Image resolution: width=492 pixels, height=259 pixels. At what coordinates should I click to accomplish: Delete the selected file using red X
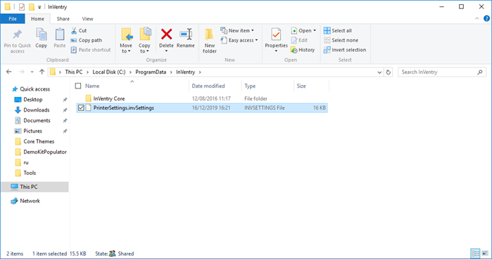(x=166, y=40)
